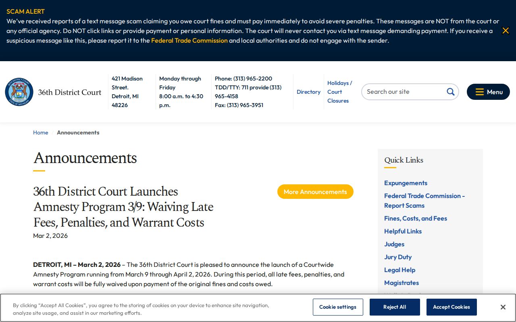This screenshot has height=322, width=516.
Task: Open the Expungements quick link
Action: (x=406, y=183)
